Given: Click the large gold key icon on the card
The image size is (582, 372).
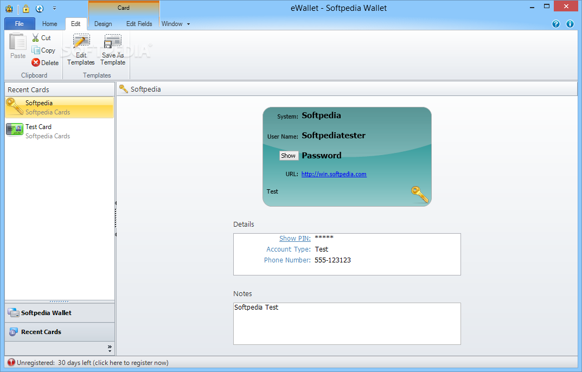Looking at the screenshot, I should tap(420, 195).
